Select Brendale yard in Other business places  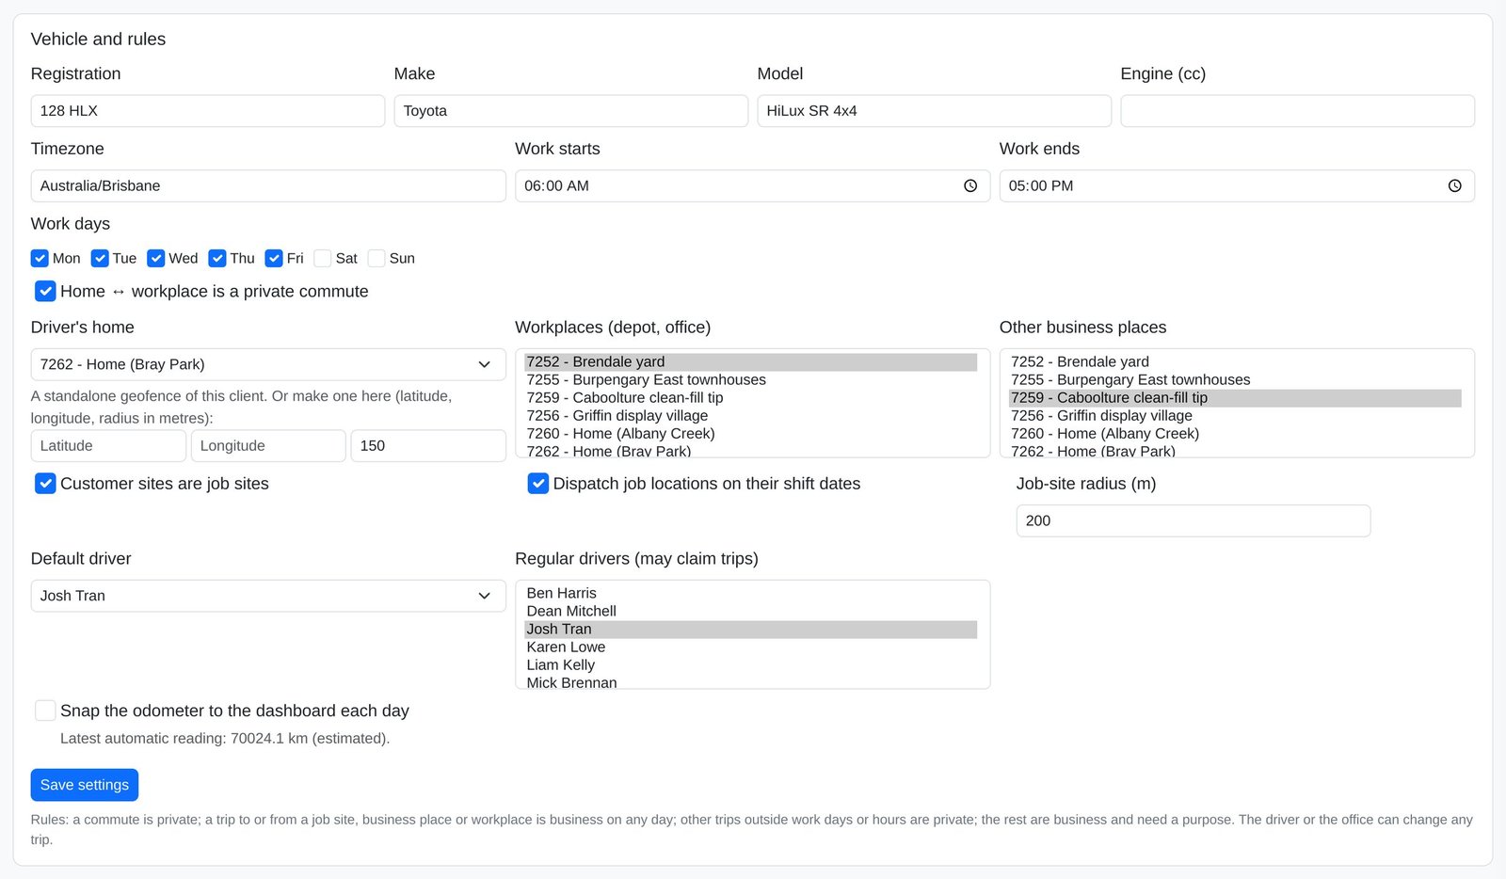[x=1235, y=362]
